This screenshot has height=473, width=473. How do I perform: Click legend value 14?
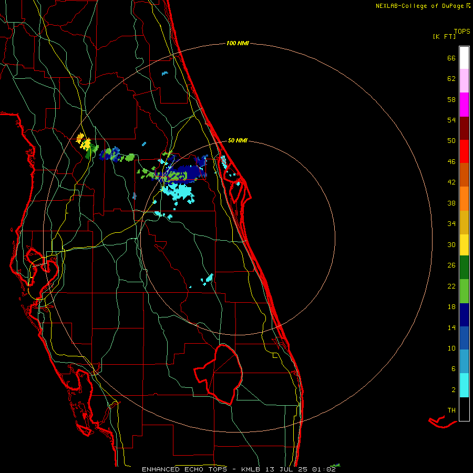point(451,327)
